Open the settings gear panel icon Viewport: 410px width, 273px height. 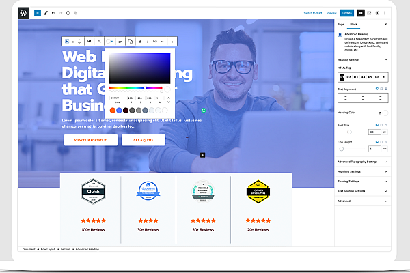(x=361, y=13)
